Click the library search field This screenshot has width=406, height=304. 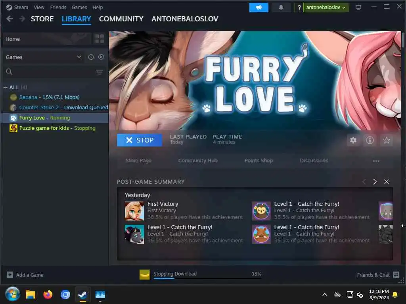click(54, 72)
